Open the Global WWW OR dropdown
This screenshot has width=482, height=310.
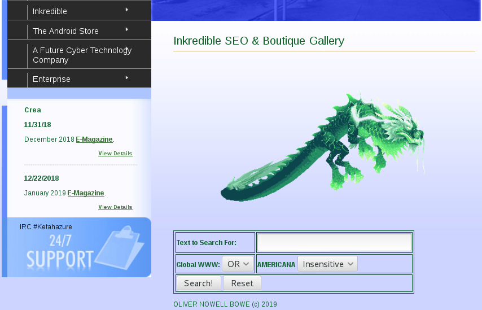(238, 264)
